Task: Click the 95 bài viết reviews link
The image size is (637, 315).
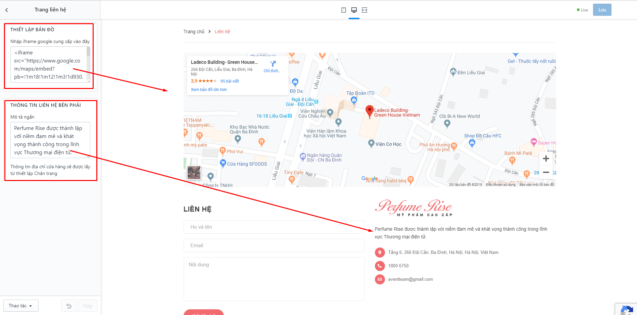Action: point(230,81)
